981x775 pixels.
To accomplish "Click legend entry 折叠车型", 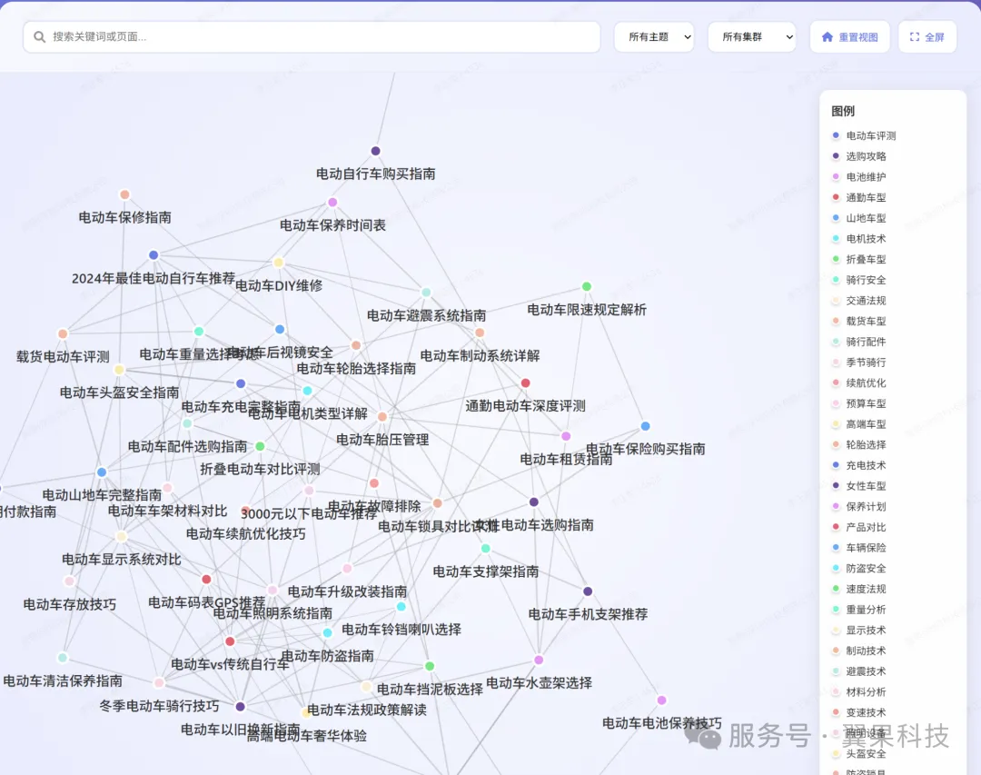I will [x=859, y=259].
